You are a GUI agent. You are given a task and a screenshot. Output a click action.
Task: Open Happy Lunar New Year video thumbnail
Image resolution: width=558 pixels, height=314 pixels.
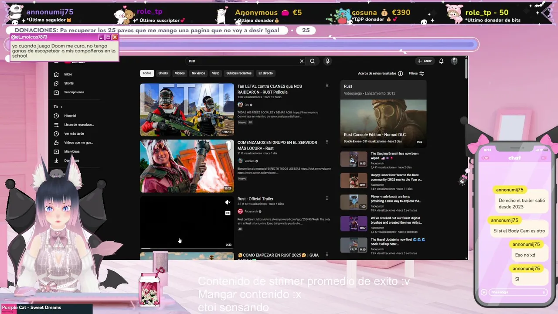click(354, 181)
